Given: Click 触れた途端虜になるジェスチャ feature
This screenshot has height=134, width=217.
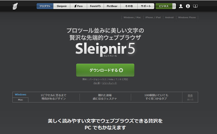Looking at the screenshot, I should coord(105,97).
